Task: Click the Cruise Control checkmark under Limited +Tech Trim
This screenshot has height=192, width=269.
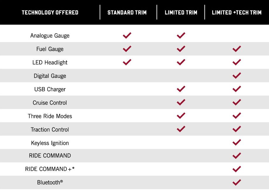Action: 237,102
